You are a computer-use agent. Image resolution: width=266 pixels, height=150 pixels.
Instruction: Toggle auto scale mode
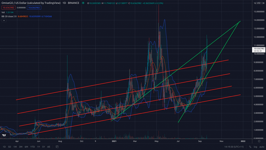pos(262,147)
